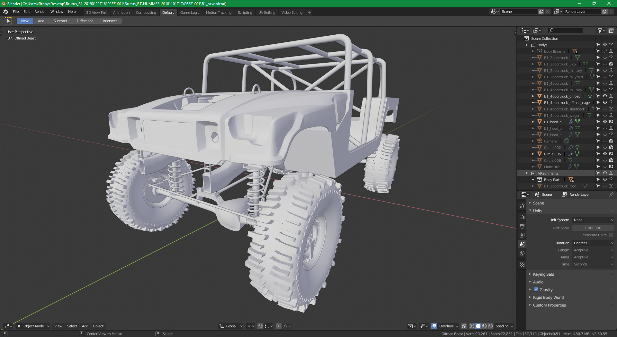
Task: Pin the properties editor context
Action: point(611,194)
